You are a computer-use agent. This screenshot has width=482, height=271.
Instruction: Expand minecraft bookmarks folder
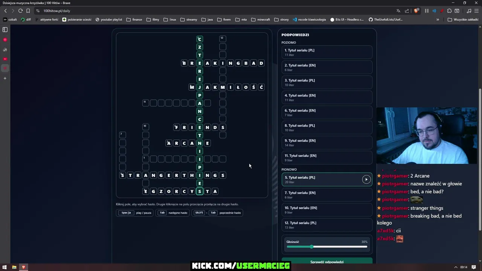pyautogui.click(x=261, y=20)
